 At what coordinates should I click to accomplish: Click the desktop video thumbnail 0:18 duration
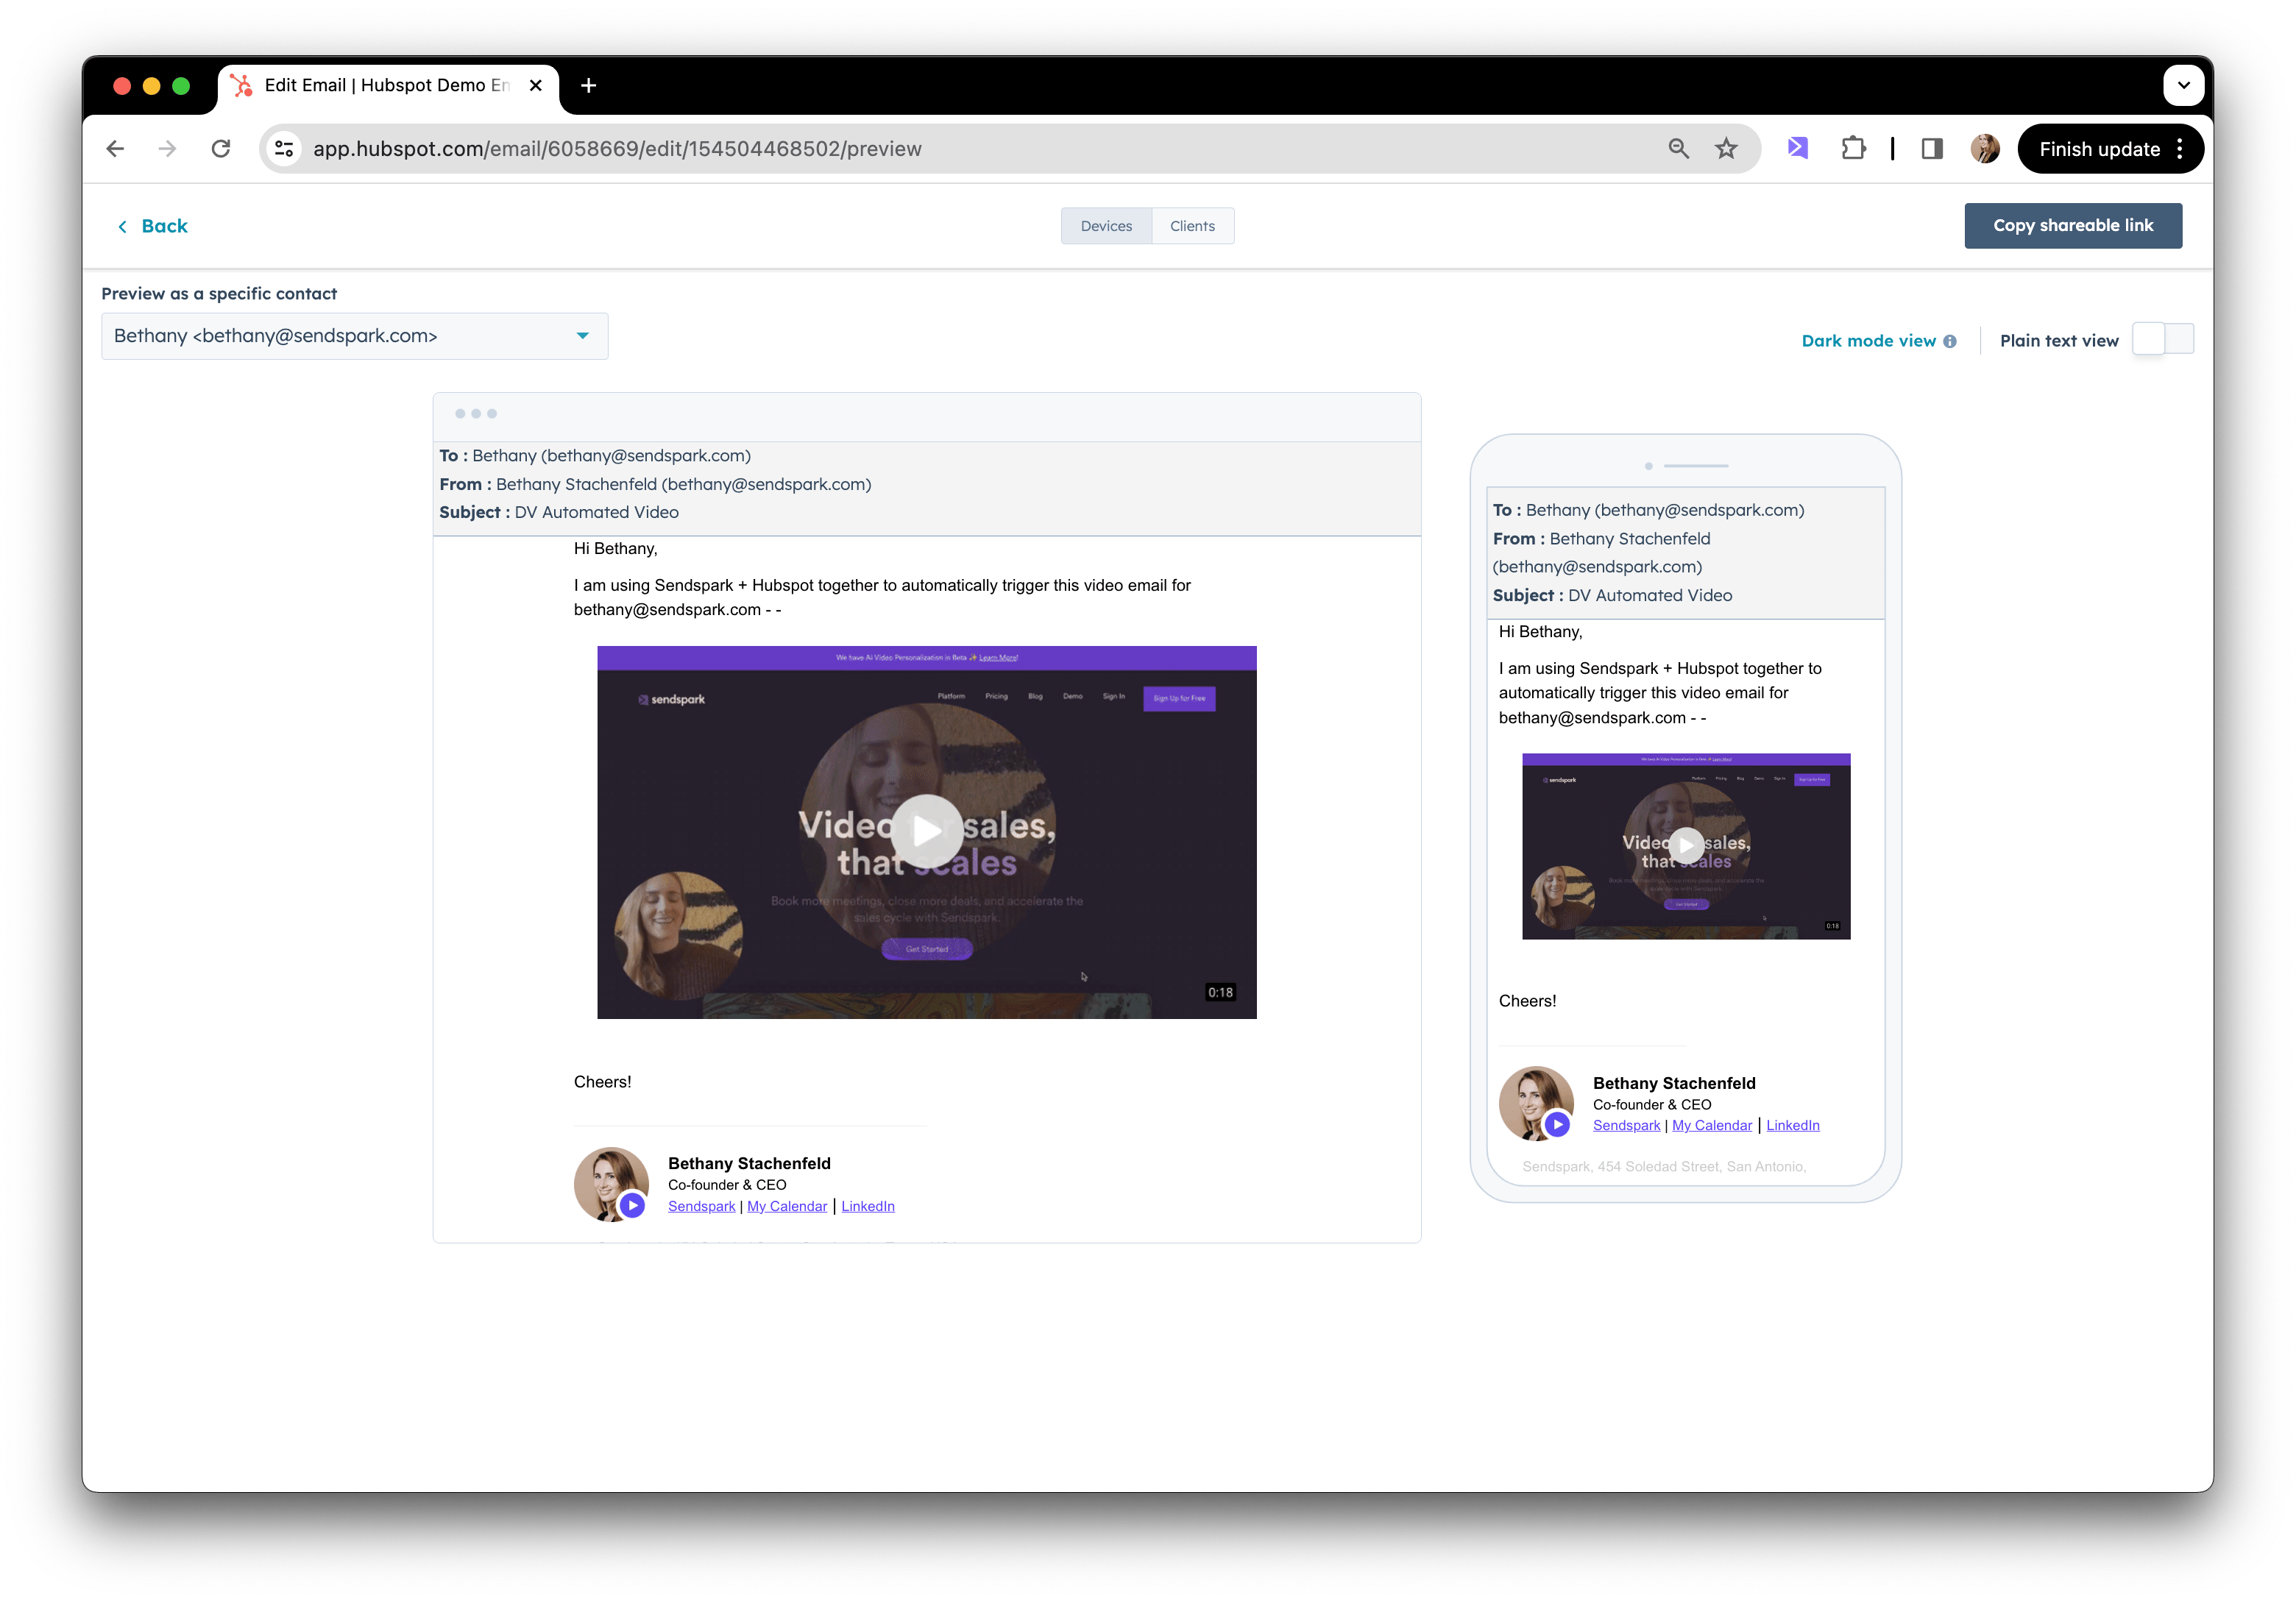point(1220,992)
